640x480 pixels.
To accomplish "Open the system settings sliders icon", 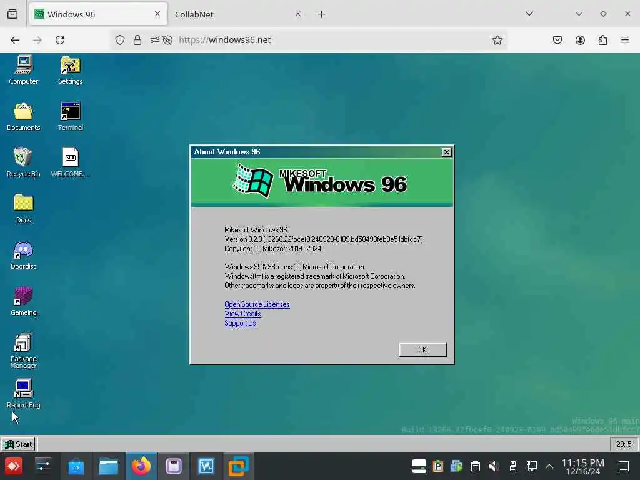I will pos(43,466).
